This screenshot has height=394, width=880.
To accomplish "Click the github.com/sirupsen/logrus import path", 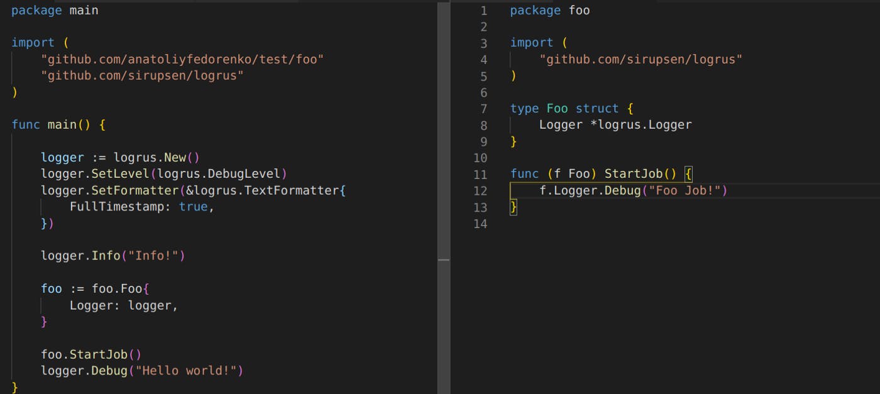I will click(x=141, y=75).
